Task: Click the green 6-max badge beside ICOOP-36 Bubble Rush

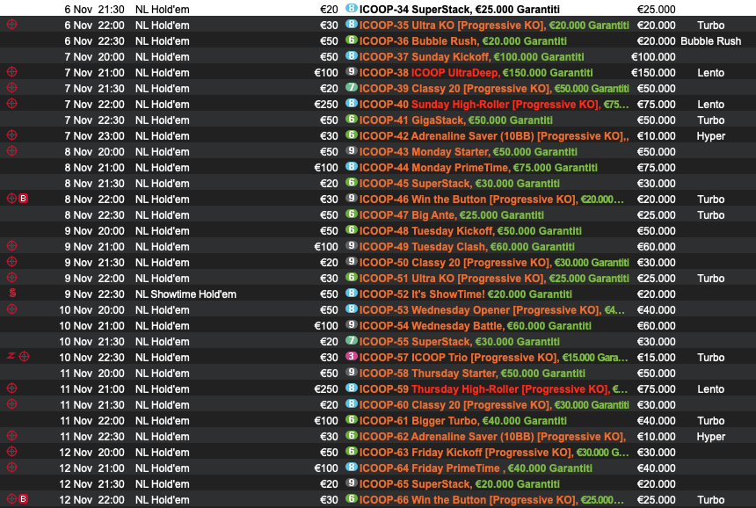Action: [352, 40]
